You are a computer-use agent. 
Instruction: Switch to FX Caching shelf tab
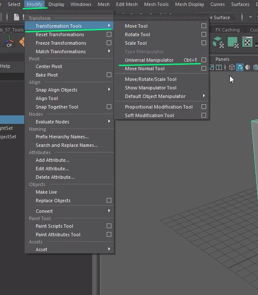(227, 30)
